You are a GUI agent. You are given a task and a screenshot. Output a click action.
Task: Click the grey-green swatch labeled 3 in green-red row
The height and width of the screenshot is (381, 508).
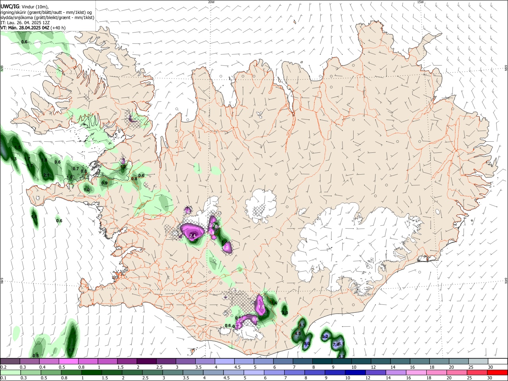[x=173, y=372]
